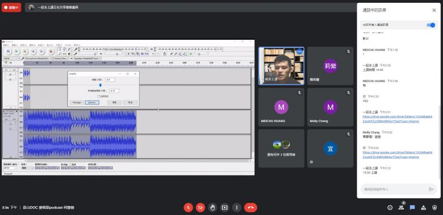Click Audacity's green Play button
The image size is (443, 215).
pyautogui.click(x=17, y=52)
